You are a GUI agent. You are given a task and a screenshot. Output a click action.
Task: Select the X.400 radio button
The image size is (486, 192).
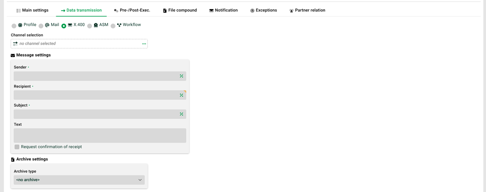tap(64, 26)
